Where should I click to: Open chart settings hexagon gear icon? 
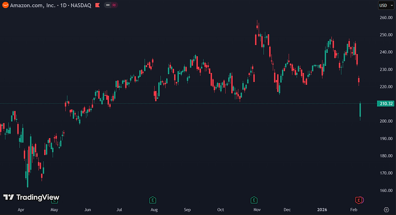[x=386, y=209]
